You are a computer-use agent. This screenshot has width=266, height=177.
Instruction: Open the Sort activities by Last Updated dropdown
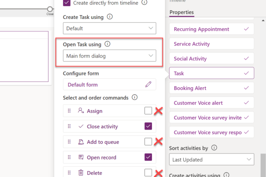211,160
